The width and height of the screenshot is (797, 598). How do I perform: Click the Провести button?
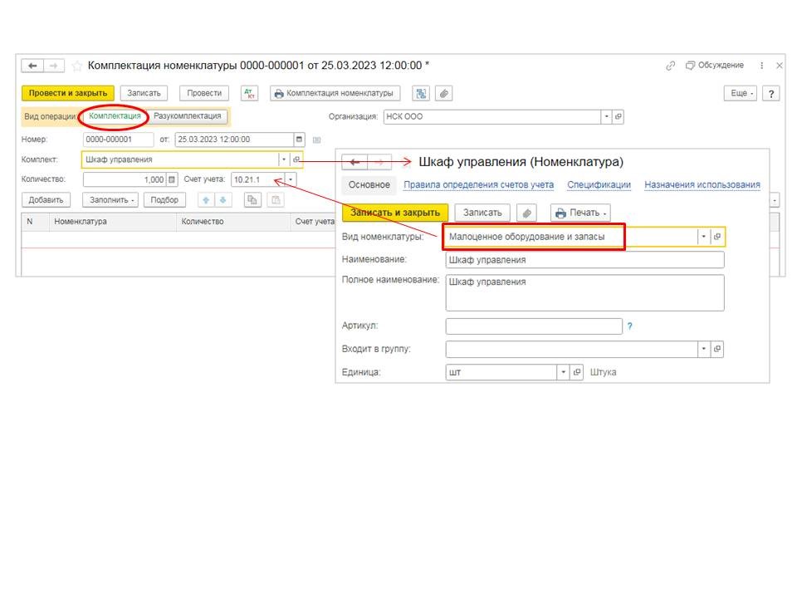click(204, 93)
